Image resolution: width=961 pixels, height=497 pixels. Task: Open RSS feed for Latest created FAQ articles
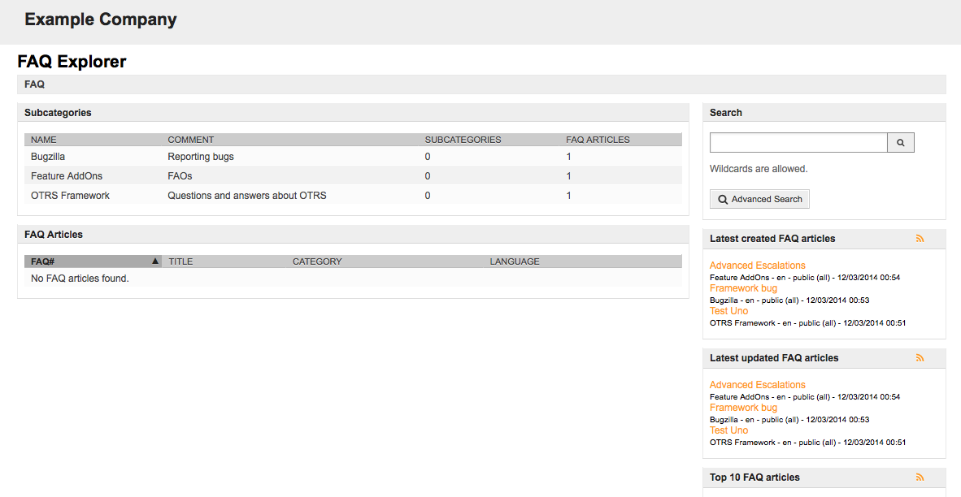(x=920, y=238)
